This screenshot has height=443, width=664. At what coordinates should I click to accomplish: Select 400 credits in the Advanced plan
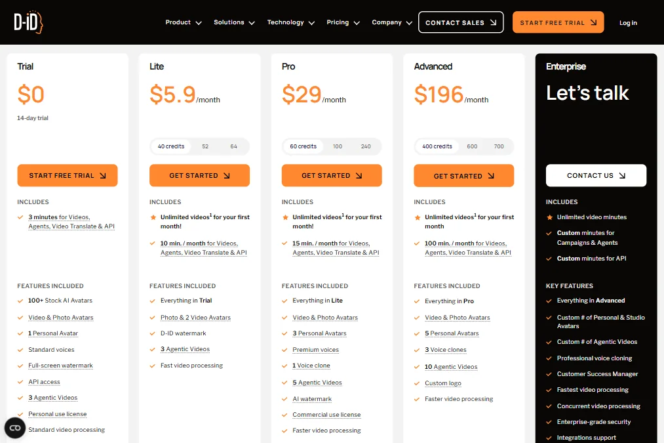(x=437, y=146)
